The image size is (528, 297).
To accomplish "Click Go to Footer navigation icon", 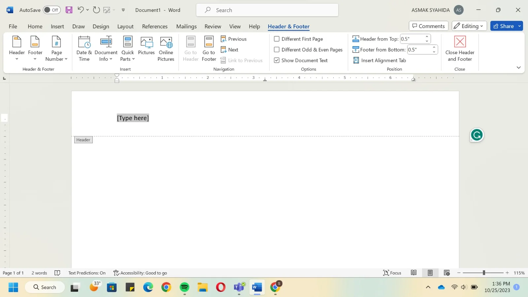I will 209,49.
